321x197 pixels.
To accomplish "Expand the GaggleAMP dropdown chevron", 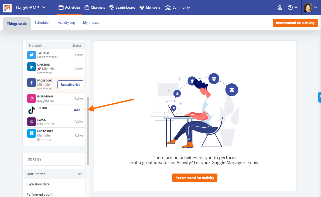I will (x=44, y=8).
